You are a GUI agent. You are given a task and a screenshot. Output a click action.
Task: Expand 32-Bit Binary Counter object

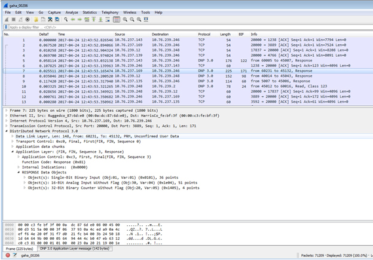(25, 188)
